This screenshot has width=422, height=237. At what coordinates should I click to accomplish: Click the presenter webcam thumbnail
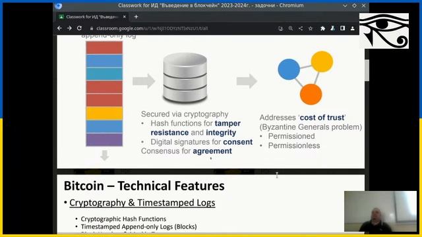tap(380, 211)
